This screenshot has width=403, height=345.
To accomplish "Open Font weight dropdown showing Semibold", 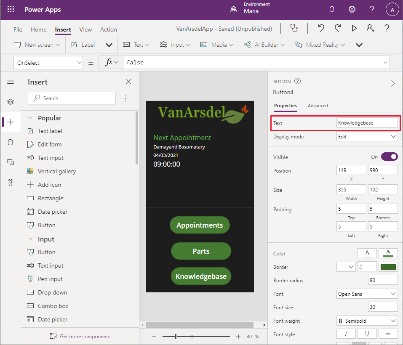I will [367, 321].
